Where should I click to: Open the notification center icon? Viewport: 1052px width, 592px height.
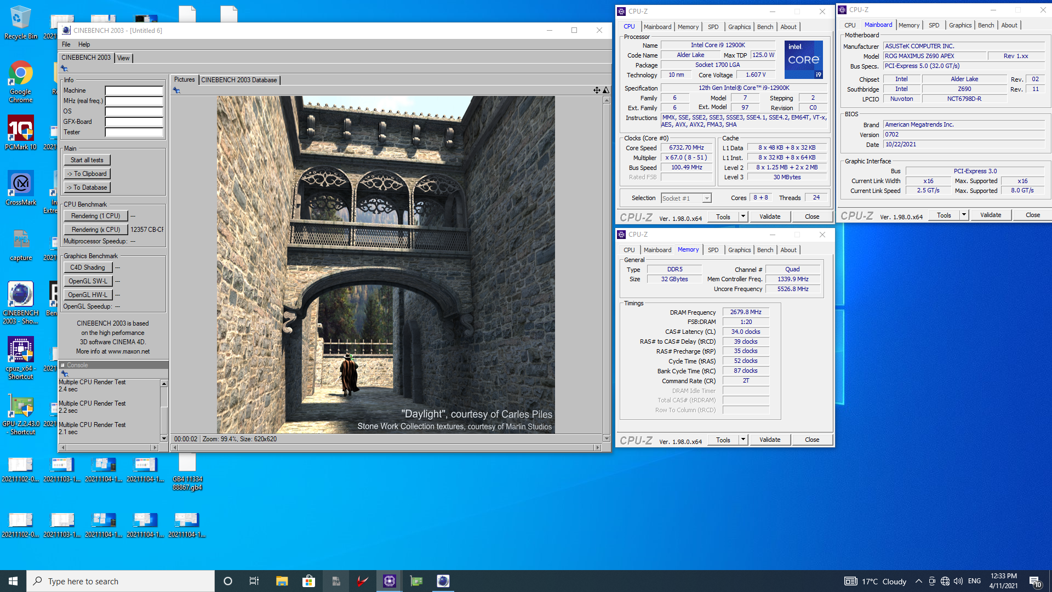1035,581
